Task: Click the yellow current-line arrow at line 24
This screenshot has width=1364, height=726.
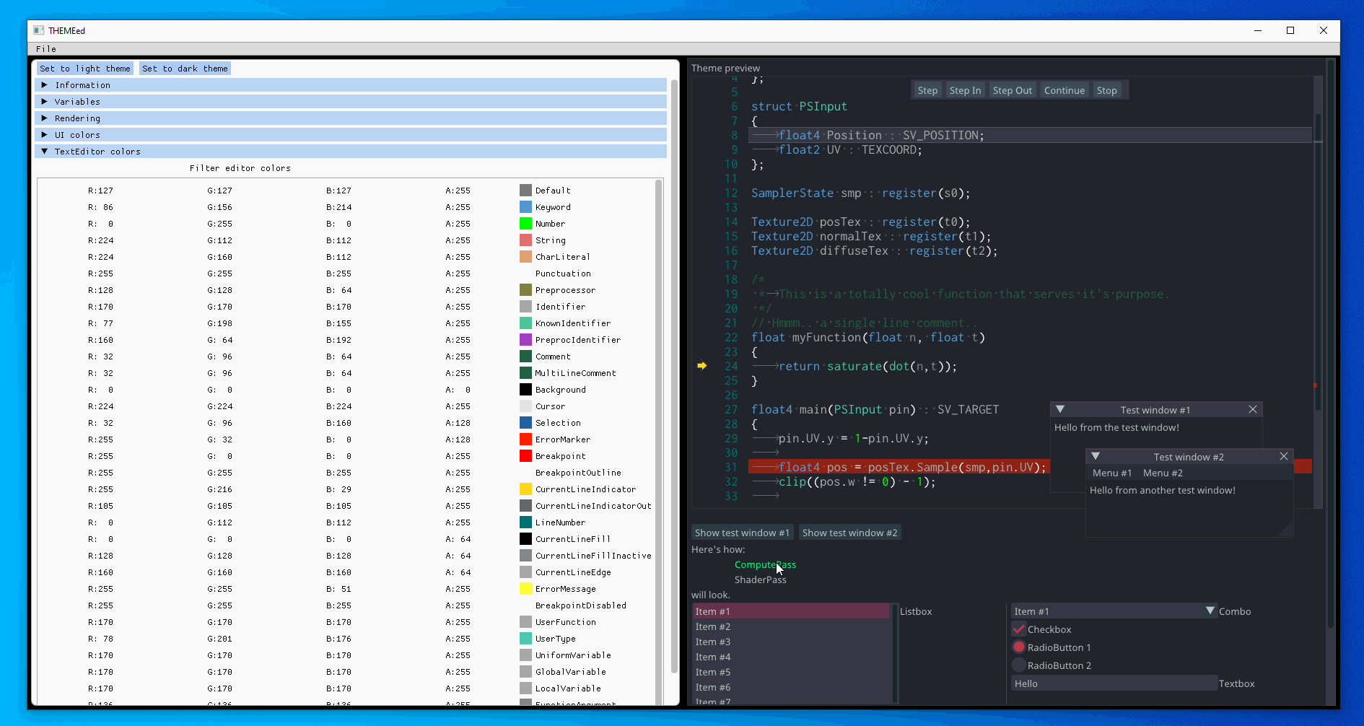Action: [x=701, y=366]
